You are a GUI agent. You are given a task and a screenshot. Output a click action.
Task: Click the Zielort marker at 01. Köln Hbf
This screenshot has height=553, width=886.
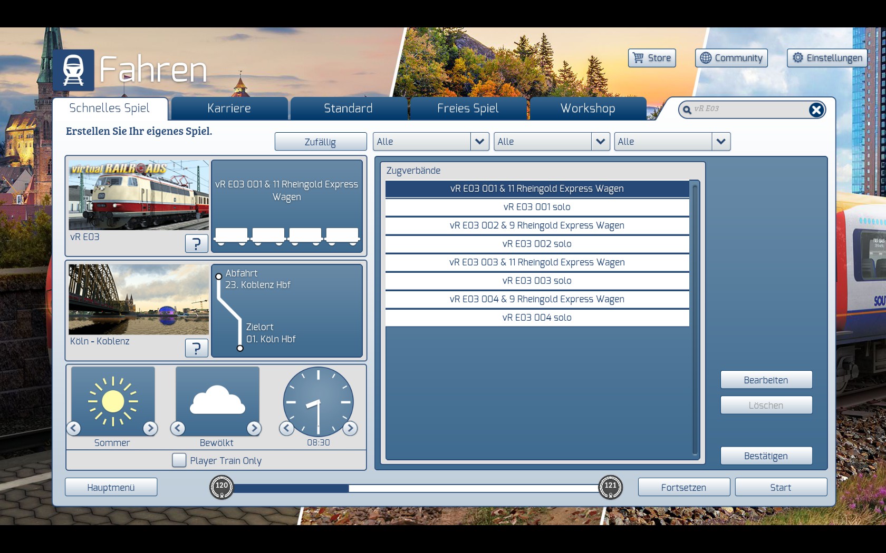pyautogui.click(x=240, y=348)
